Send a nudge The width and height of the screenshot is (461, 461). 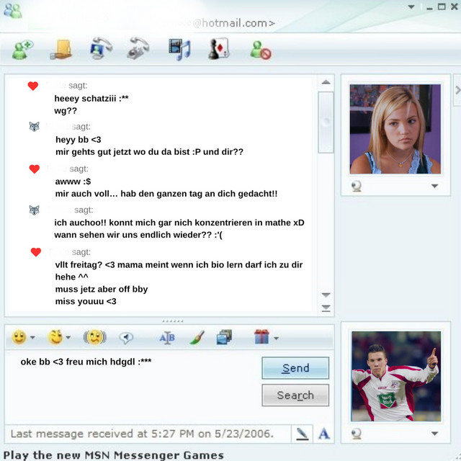point(94,337)
